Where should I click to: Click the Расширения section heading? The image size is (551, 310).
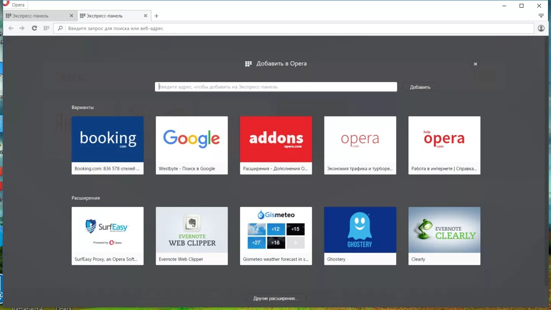[x=86, y=198]
